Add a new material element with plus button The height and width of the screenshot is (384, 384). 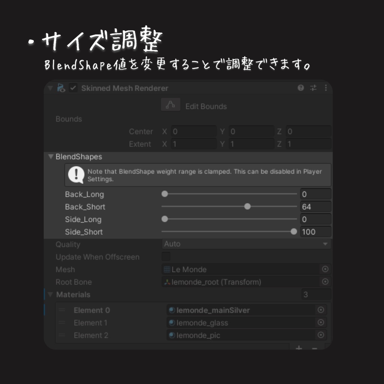299,348
